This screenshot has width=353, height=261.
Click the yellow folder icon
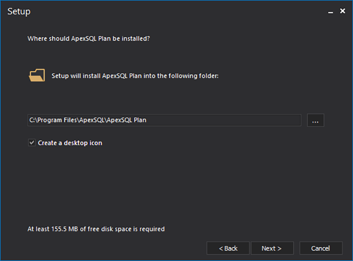pos(37,75)
